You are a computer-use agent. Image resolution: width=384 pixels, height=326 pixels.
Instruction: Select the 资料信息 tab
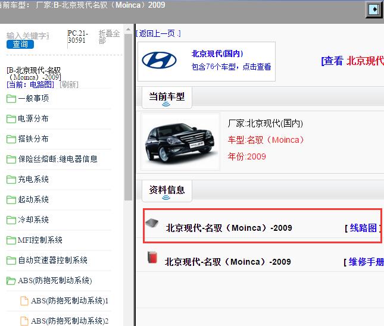point(167,190)
